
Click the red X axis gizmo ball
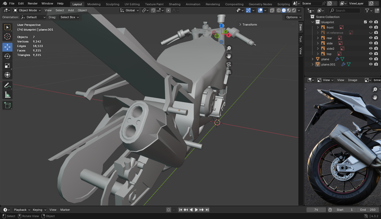[x=228, y=35]
